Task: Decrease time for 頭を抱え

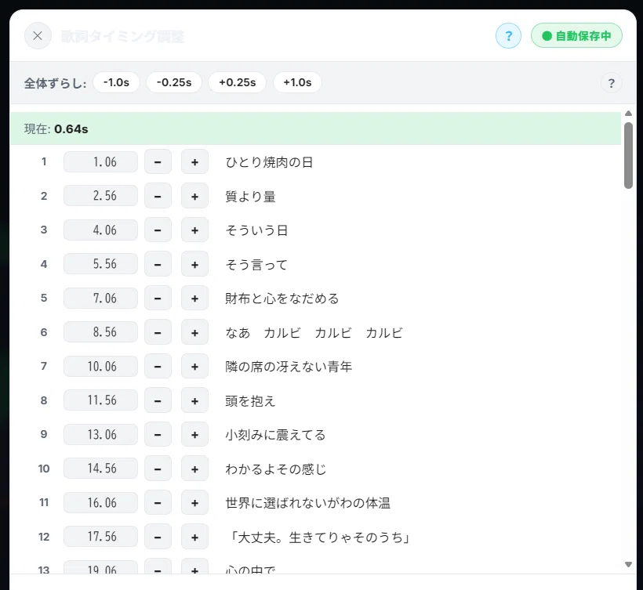Action: (158, 400)
